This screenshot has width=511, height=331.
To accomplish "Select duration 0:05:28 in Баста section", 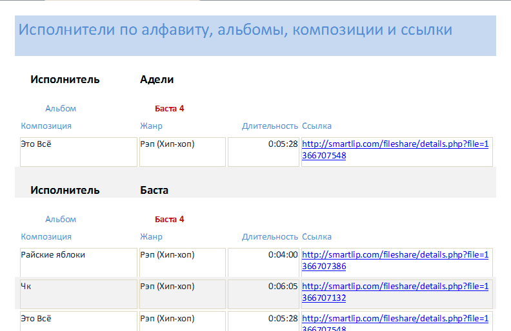I will [x=263, y=321].
